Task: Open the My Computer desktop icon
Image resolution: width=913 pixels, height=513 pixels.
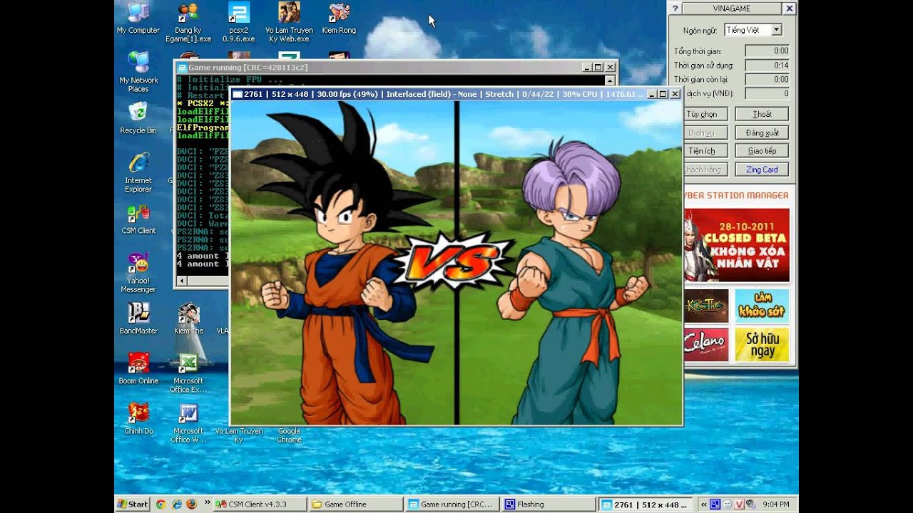Action: click(138, 18)
